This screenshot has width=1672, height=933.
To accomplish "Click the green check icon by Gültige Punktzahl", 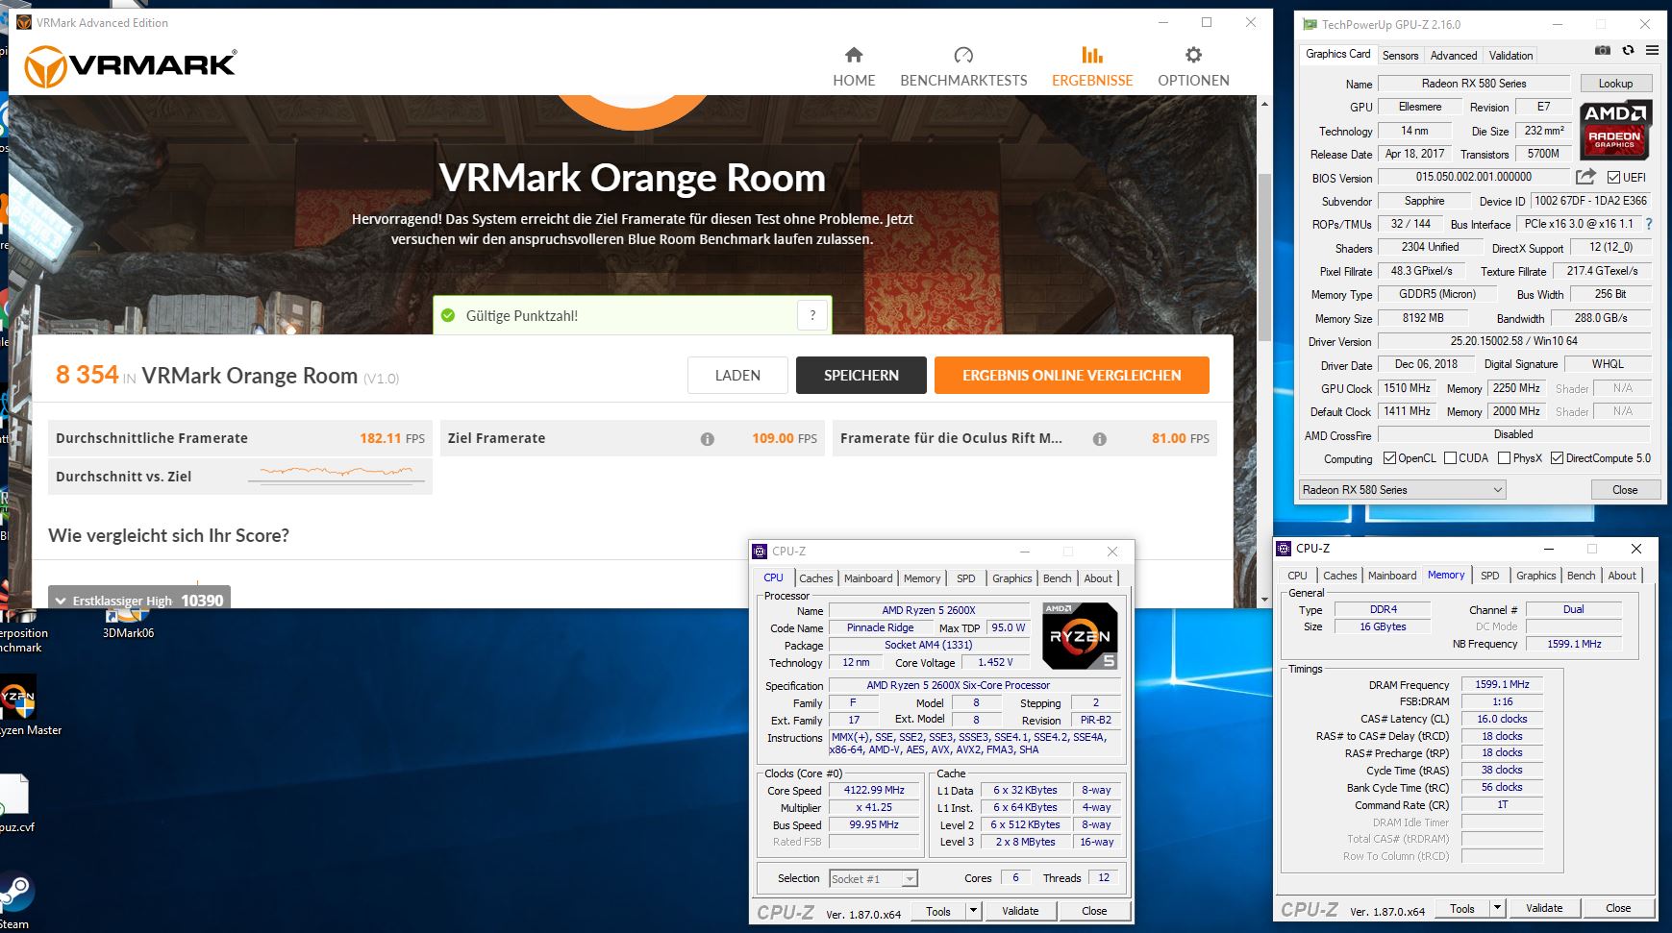I will 447,315.
